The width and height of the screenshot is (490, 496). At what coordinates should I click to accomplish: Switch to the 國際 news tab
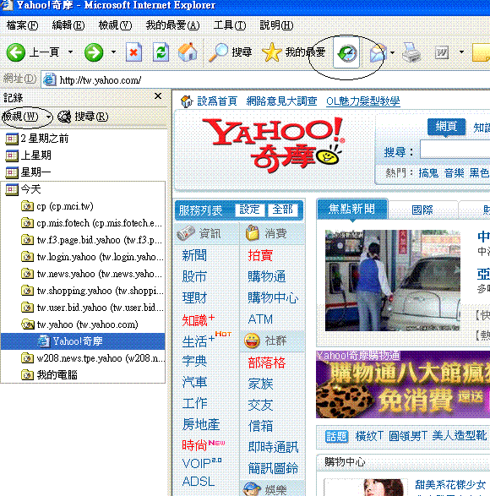[422, 210]
